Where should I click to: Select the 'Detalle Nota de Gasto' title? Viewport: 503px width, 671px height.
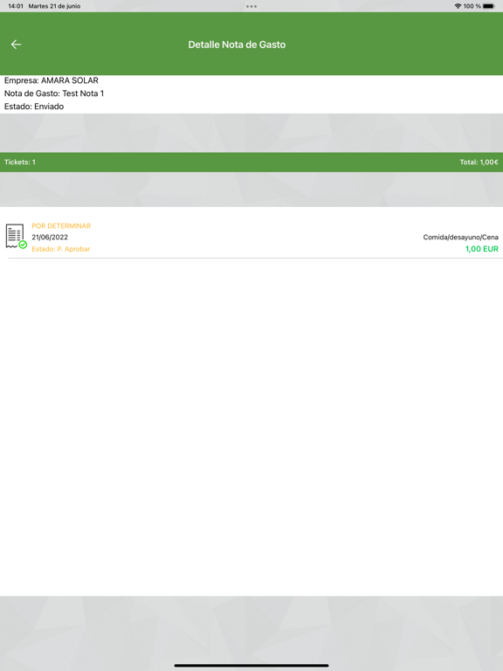click(x=237, y=45)
